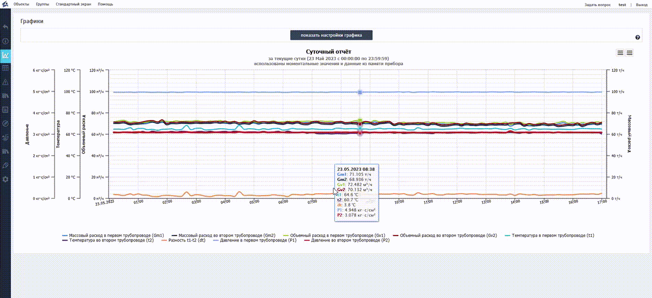Open the Объекты menu item
This screenshot has height=298, width=652.
click(21, 4)
